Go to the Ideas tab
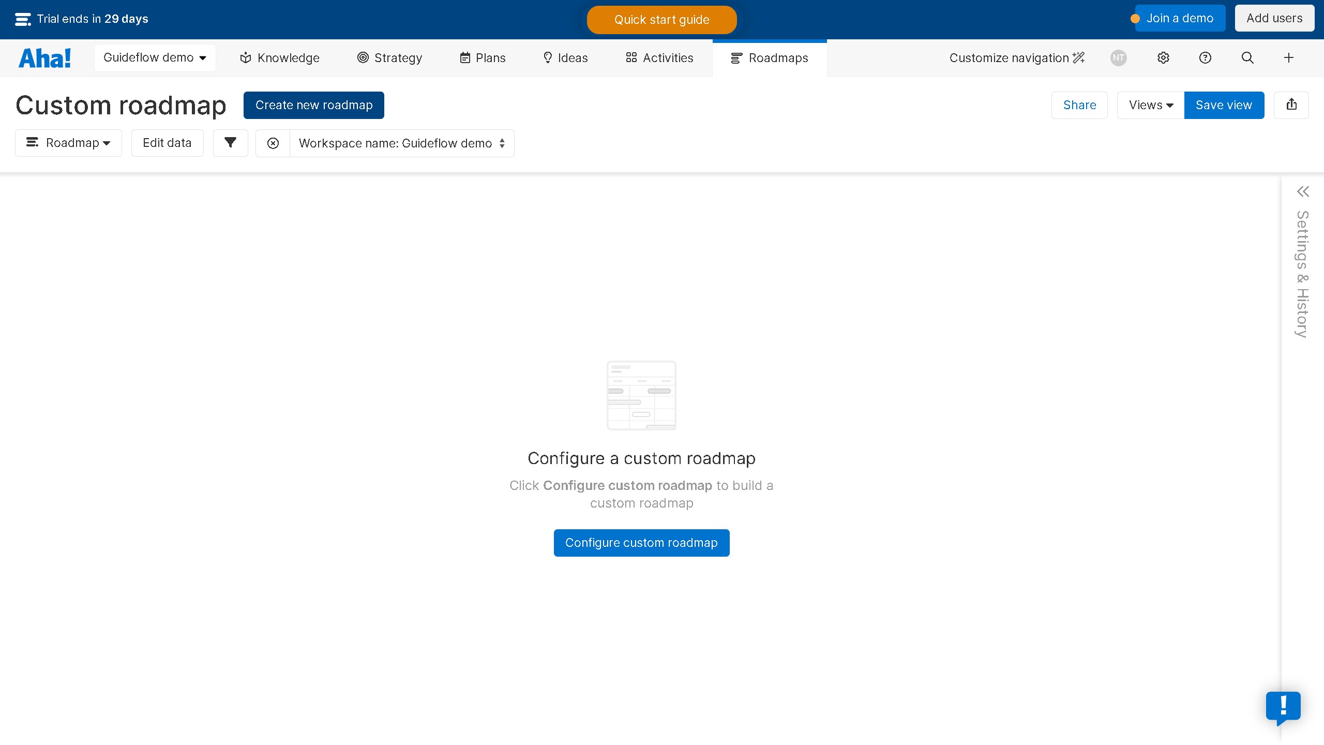The image size is (1324, 745). pos(565,58)
